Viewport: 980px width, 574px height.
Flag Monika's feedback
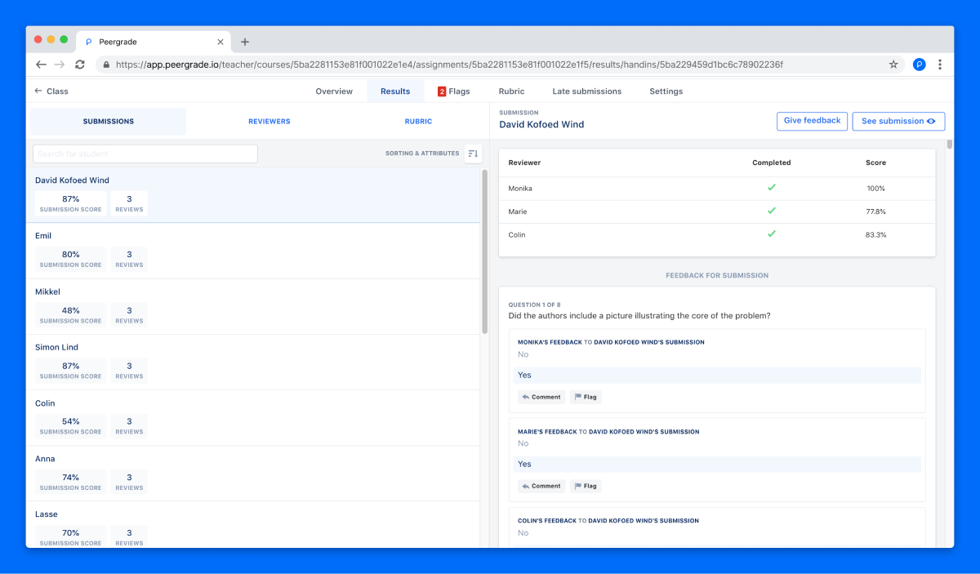tap(586, 397)
